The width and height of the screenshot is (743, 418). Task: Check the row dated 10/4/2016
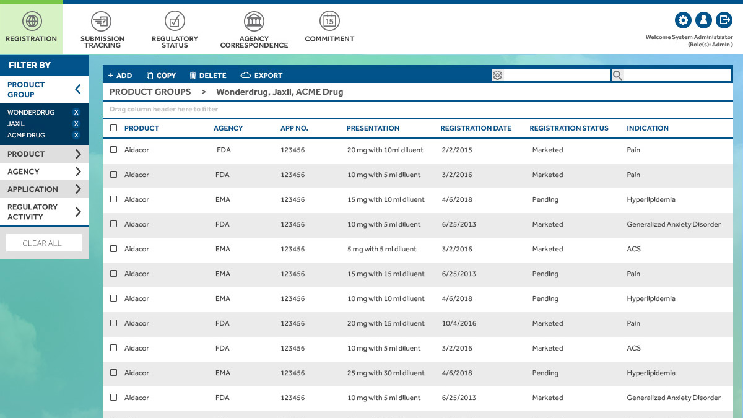coord(113,323)
